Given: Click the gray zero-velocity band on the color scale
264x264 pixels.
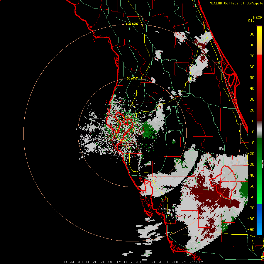Looking at the screenshot, I should (x=259, y=130).
